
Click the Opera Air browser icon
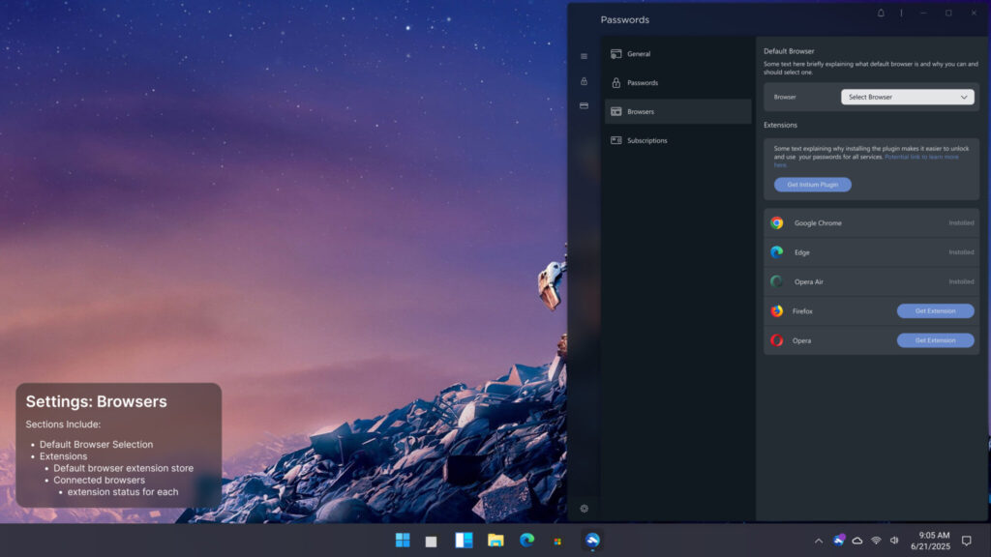776,281
